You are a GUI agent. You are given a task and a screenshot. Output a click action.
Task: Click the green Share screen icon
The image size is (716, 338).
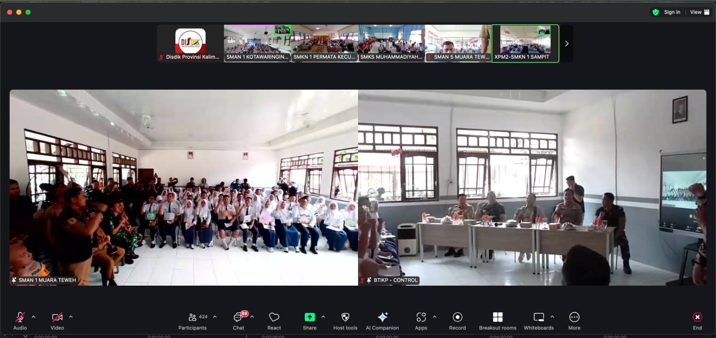coord(309,317)
